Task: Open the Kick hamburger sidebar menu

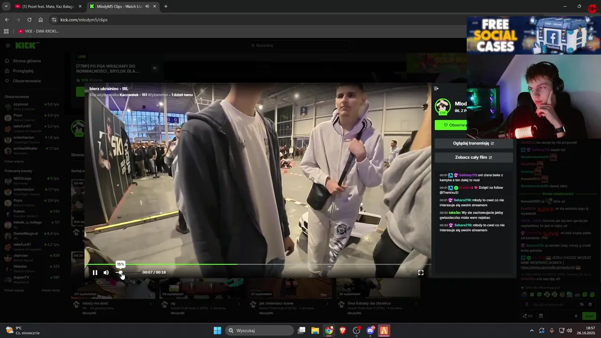Action: click(8, 46)
